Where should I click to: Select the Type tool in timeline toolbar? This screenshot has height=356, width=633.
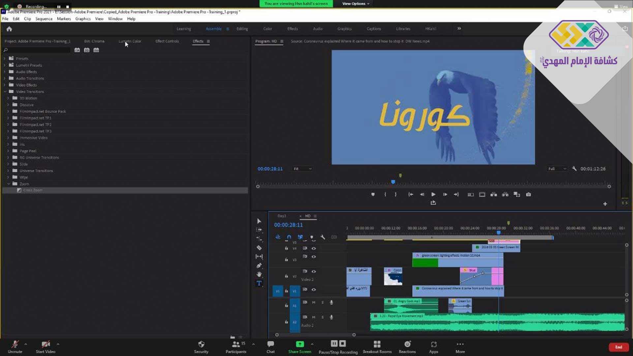point(259,283)
